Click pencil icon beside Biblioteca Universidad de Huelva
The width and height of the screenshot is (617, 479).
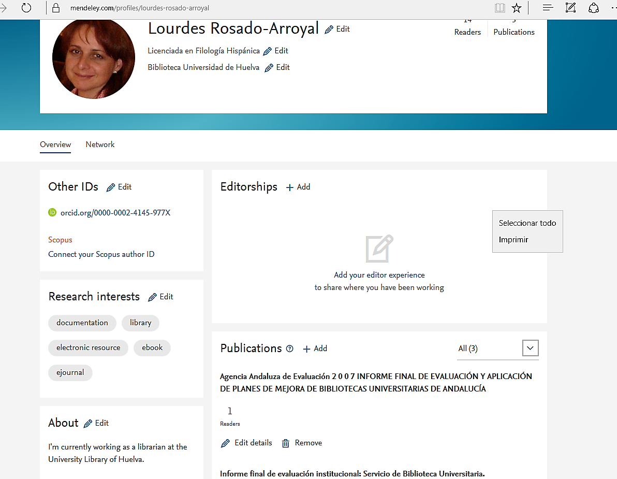point(269,68)
